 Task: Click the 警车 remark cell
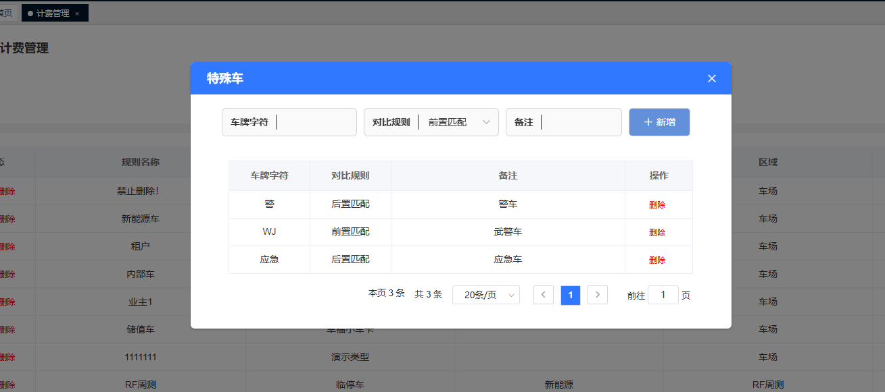(x=508, y=204)
